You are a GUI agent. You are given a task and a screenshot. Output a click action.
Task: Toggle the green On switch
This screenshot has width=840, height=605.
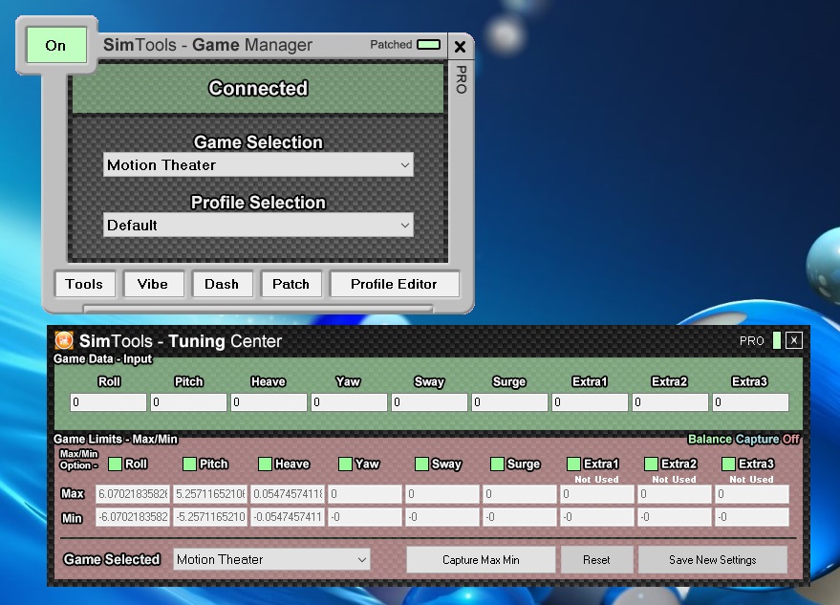pos(54,45)
